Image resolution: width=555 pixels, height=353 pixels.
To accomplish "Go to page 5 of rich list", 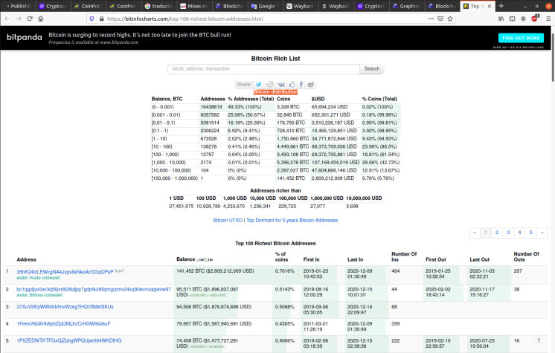I will 531,233.
